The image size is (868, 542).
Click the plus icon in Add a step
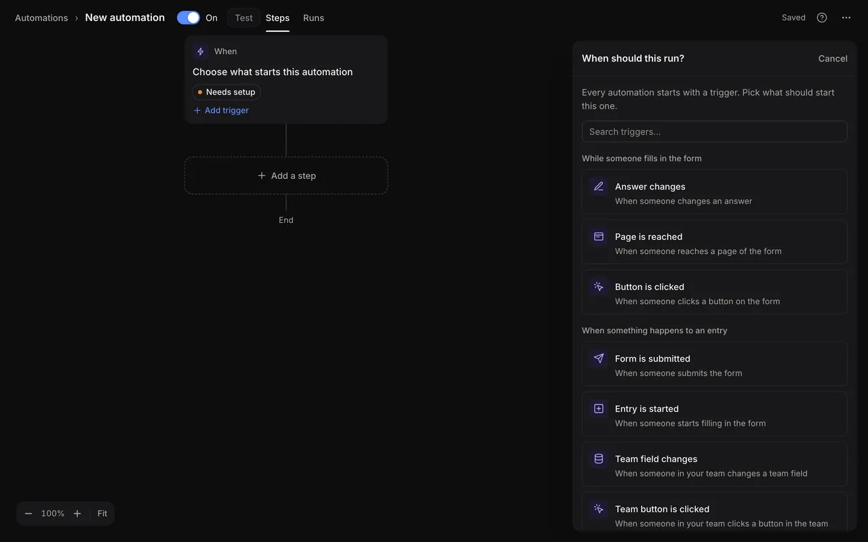coord(262,175)
